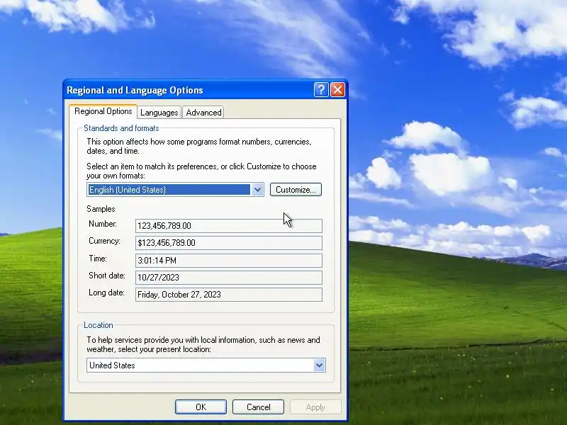
Task: Click the Long date sample Friday, October 27, 2023
Action: [228, 295]
